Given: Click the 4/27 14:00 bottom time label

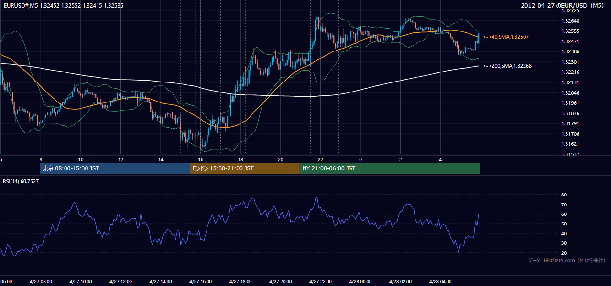Looking at the screenshot, I should pos(161,281).
